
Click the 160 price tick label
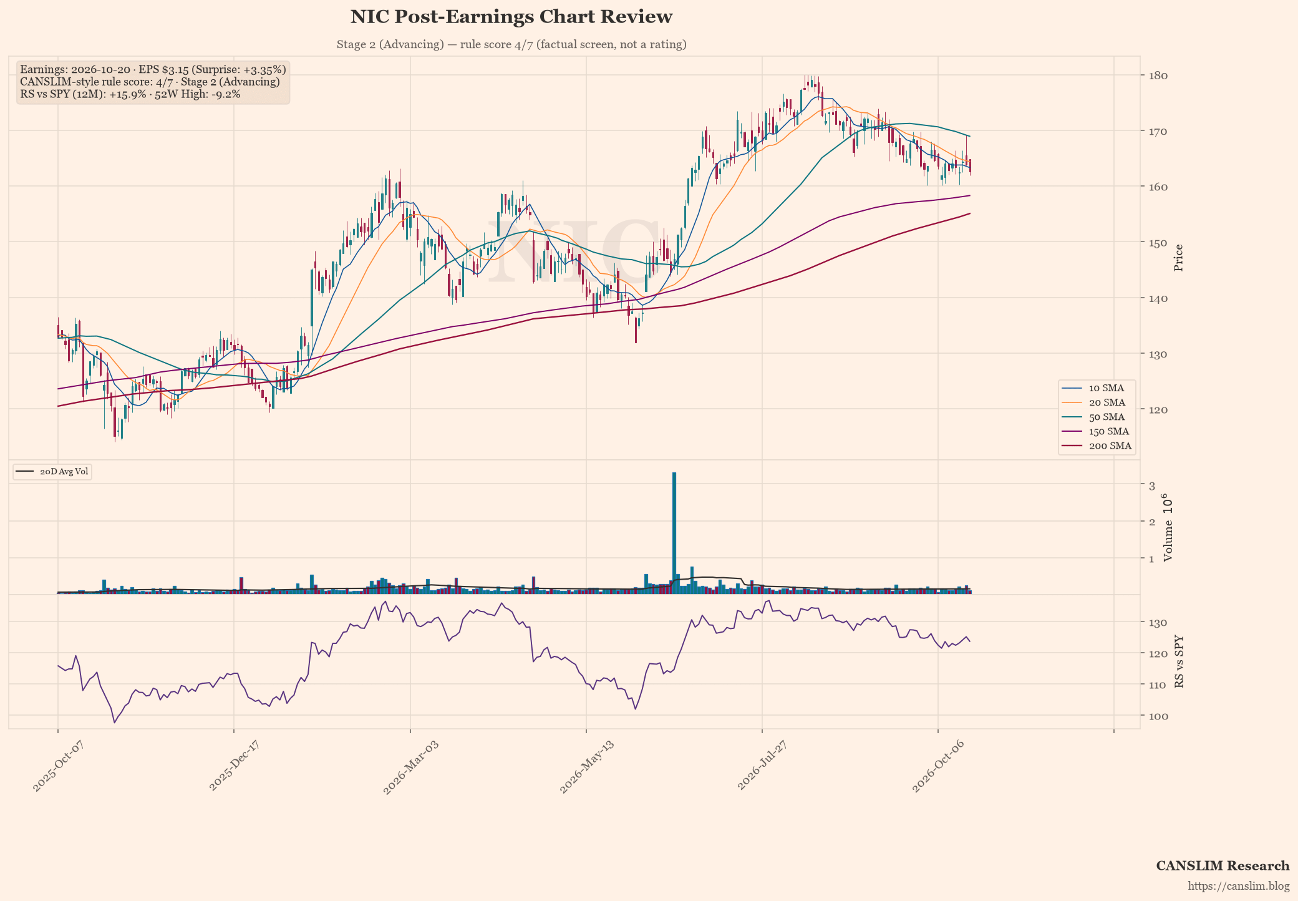pos(1158,187)
